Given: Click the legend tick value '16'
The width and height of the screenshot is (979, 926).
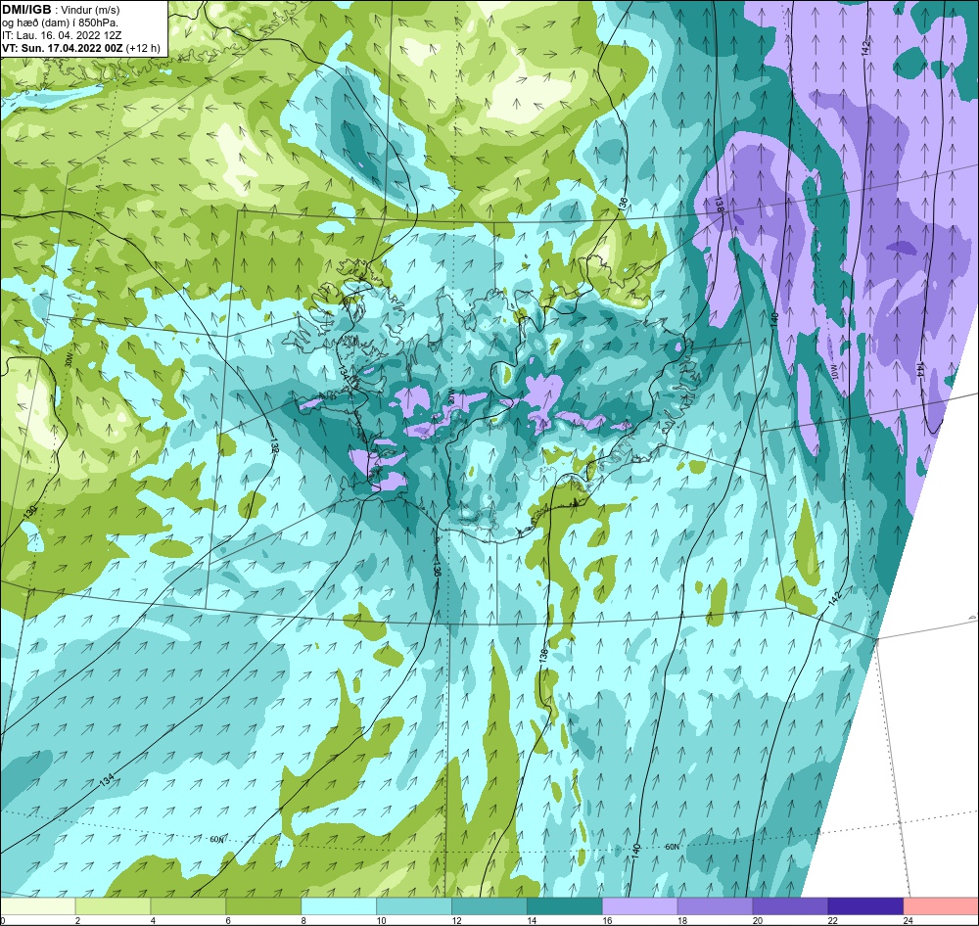Looking at the screenshot, I should [x=606, y=920].
